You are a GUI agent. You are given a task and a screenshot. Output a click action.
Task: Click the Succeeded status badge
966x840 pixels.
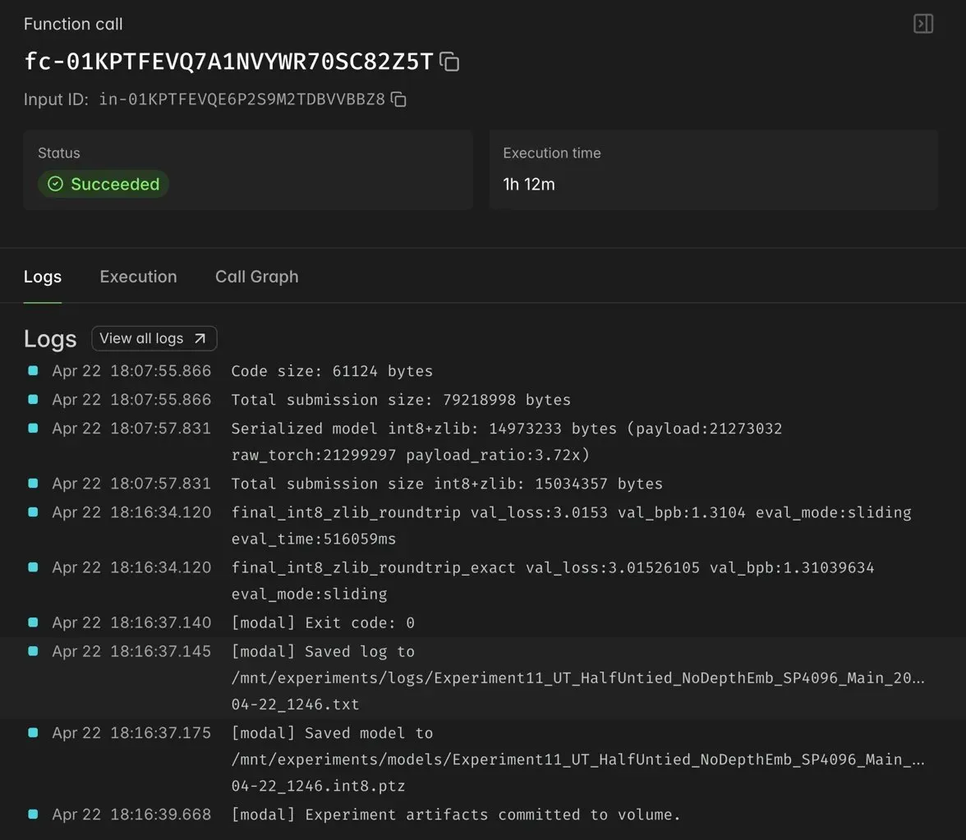click(x=103, y=184)
